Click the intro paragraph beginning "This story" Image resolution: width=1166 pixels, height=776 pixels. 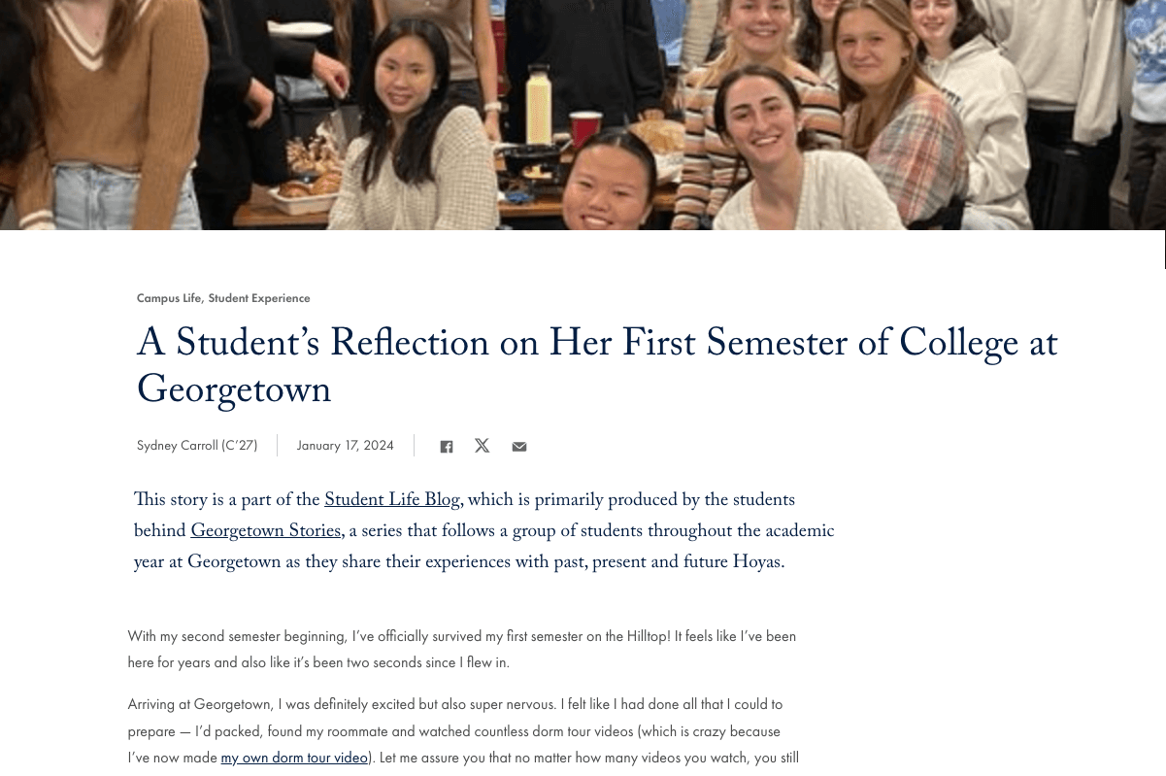pos(483,532)
